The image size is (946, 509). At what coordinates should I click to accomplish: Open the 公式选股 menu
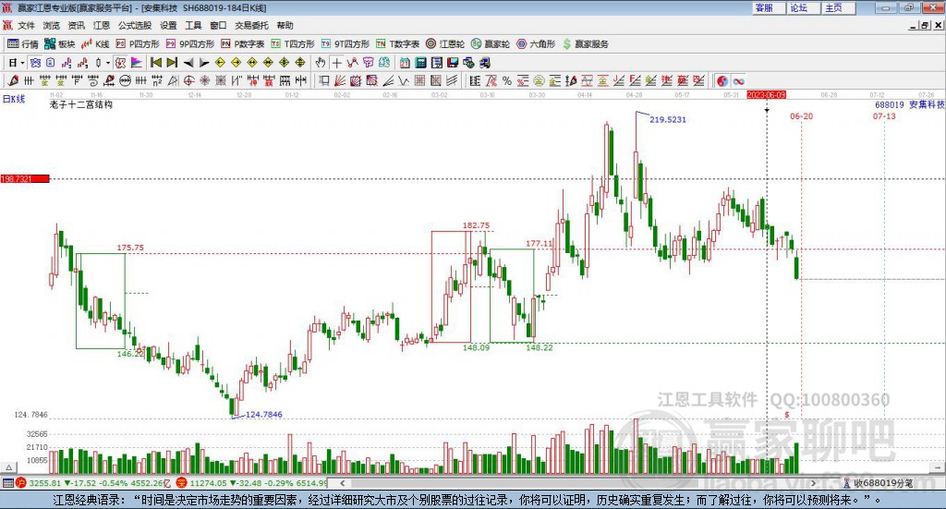point(135,25)
